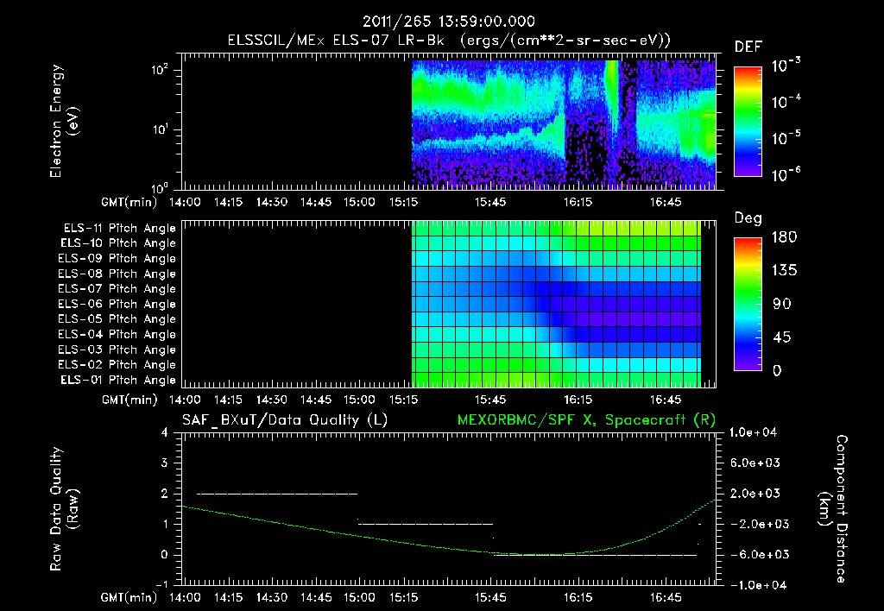The width and height of the screenshot is (884, 611).
Task: Click the ELS-05 Pitch Angle row label
Action: point(117,319)
